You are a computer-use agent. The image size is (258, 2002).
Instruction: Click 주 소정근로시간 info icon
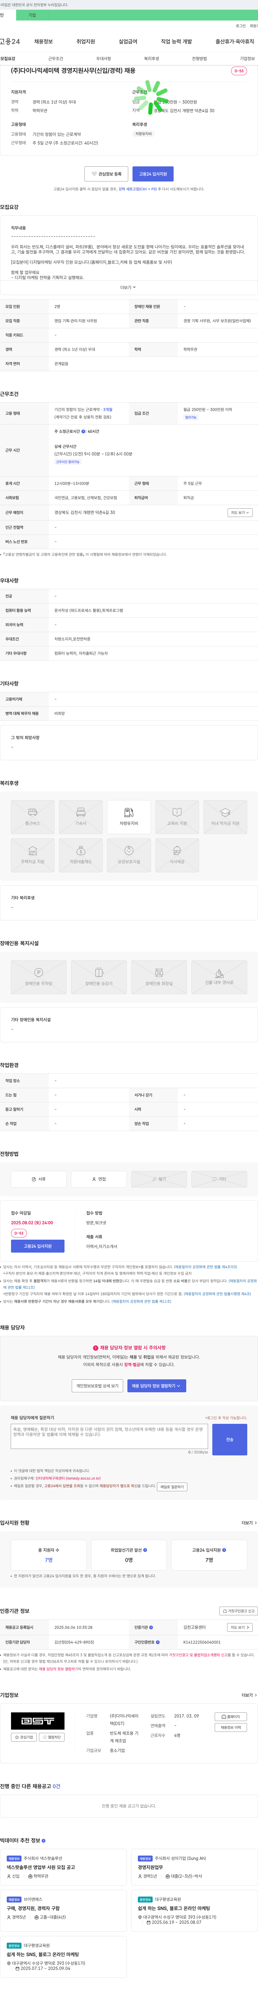point(84,431)
